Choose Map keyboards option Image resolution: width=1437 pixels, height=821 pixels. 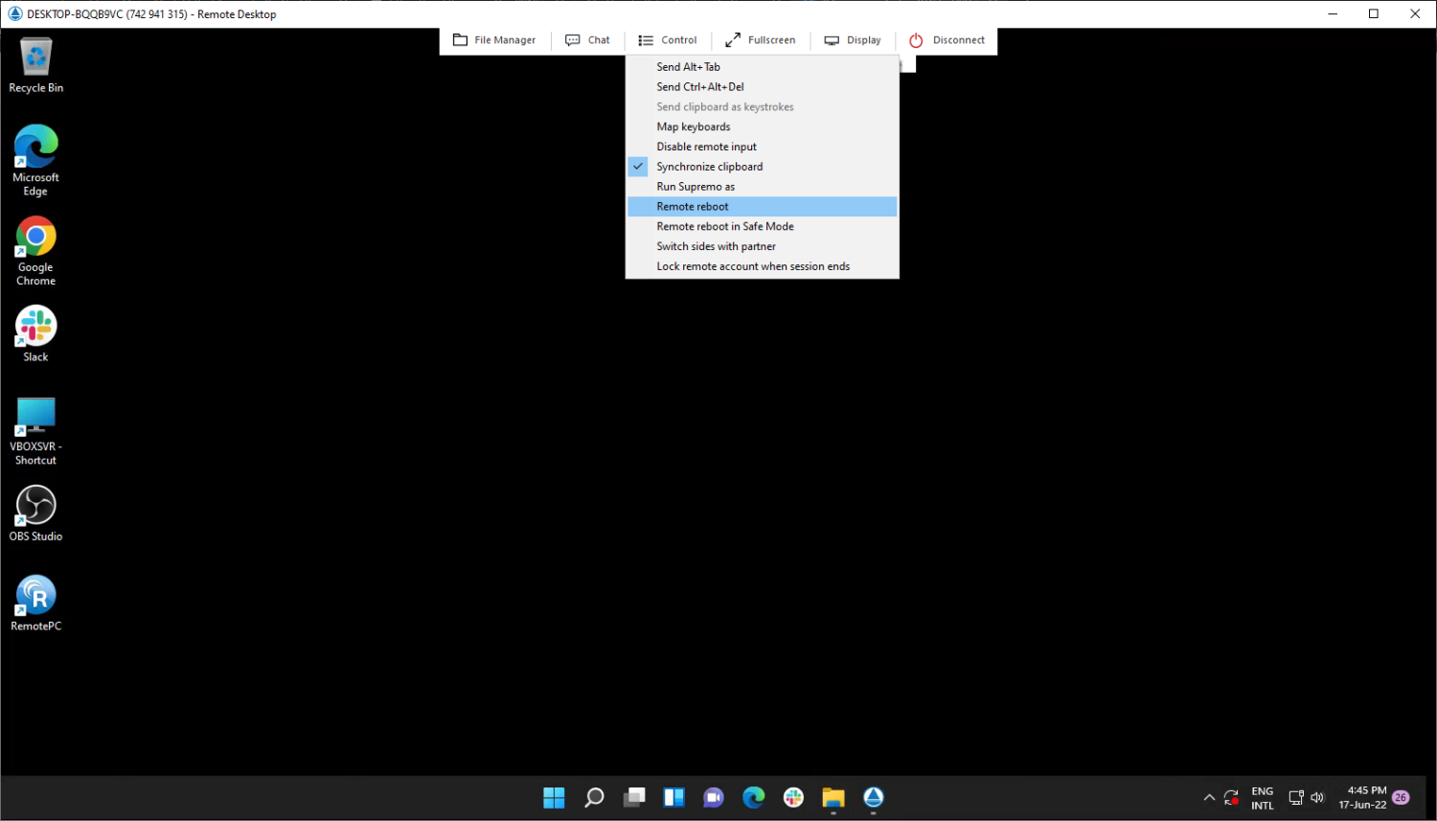tap(763, 126)
